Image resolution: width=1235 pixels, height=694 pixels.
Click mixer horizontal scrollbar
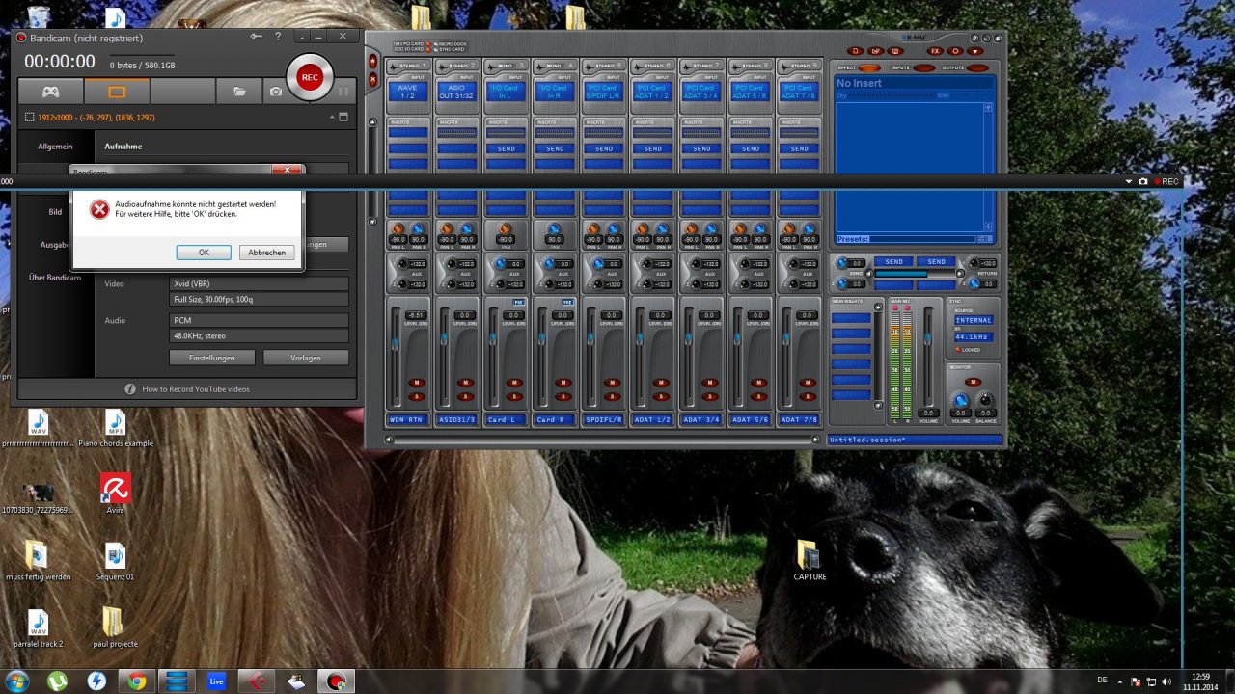click(602, 440)
